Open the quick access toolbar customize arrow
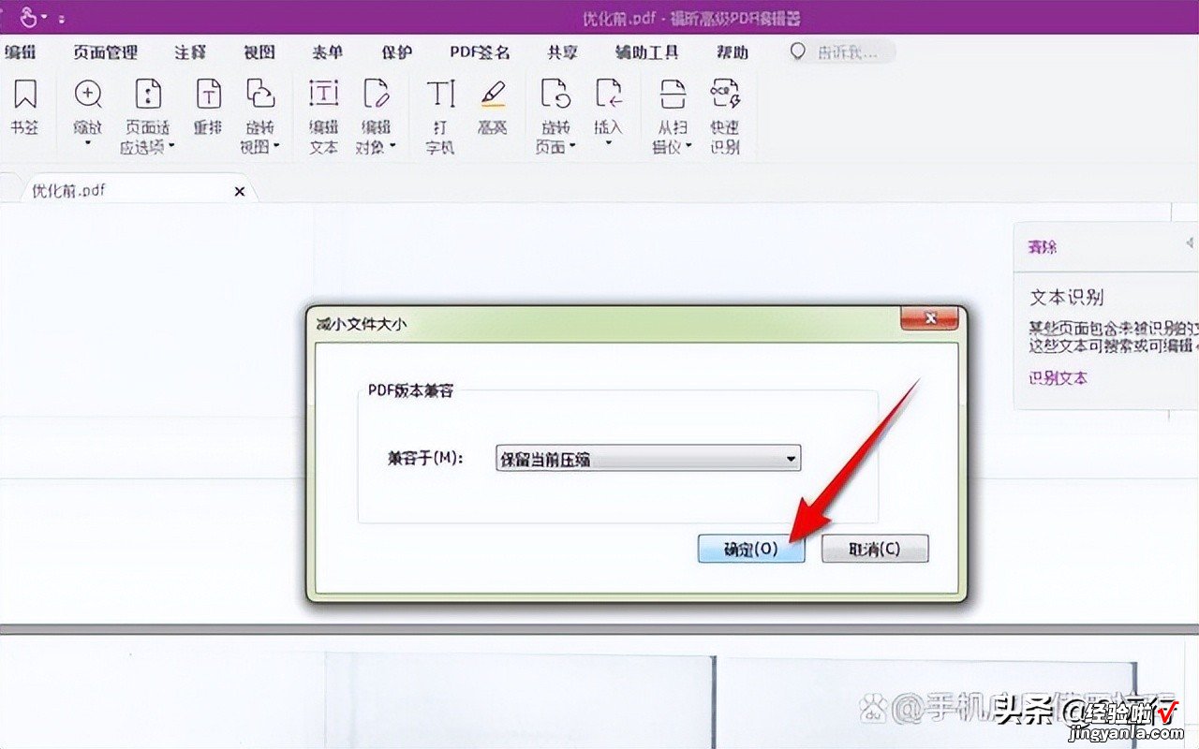Image resolution: width=1199 pixels, height=749 pixels. pyautogui.click(x=61, y=18)
